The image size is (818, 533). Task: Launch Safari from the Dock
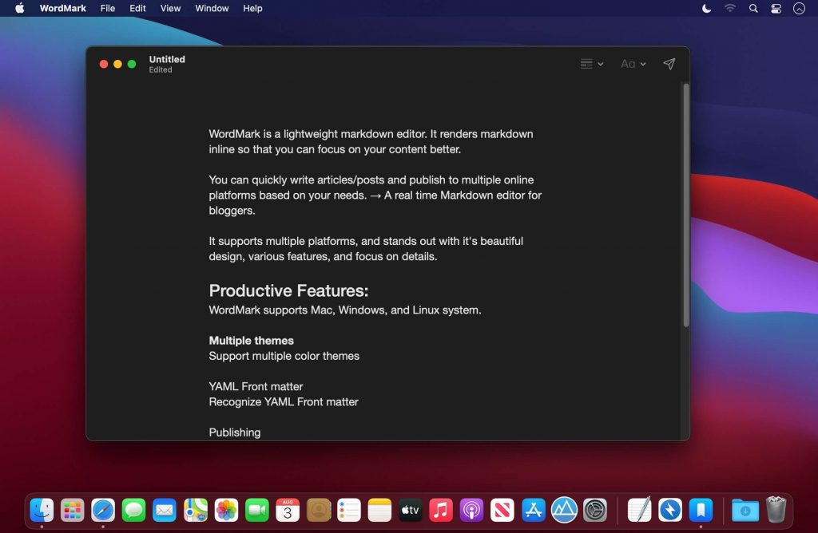[103, 509]
